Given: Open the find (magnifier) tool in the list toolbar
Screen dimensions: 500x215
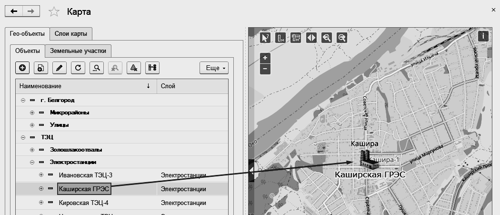Looking at the screenshot, I should tap(97, 68).
